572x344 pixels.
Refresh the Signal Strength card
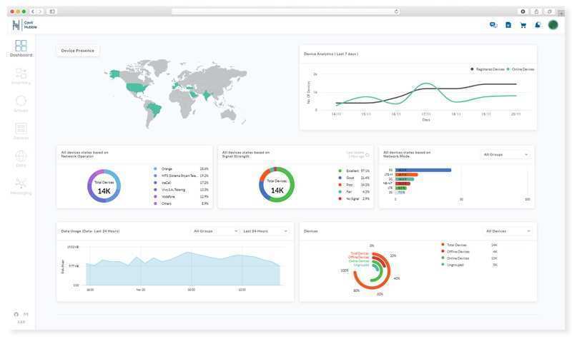click(368, 155)
